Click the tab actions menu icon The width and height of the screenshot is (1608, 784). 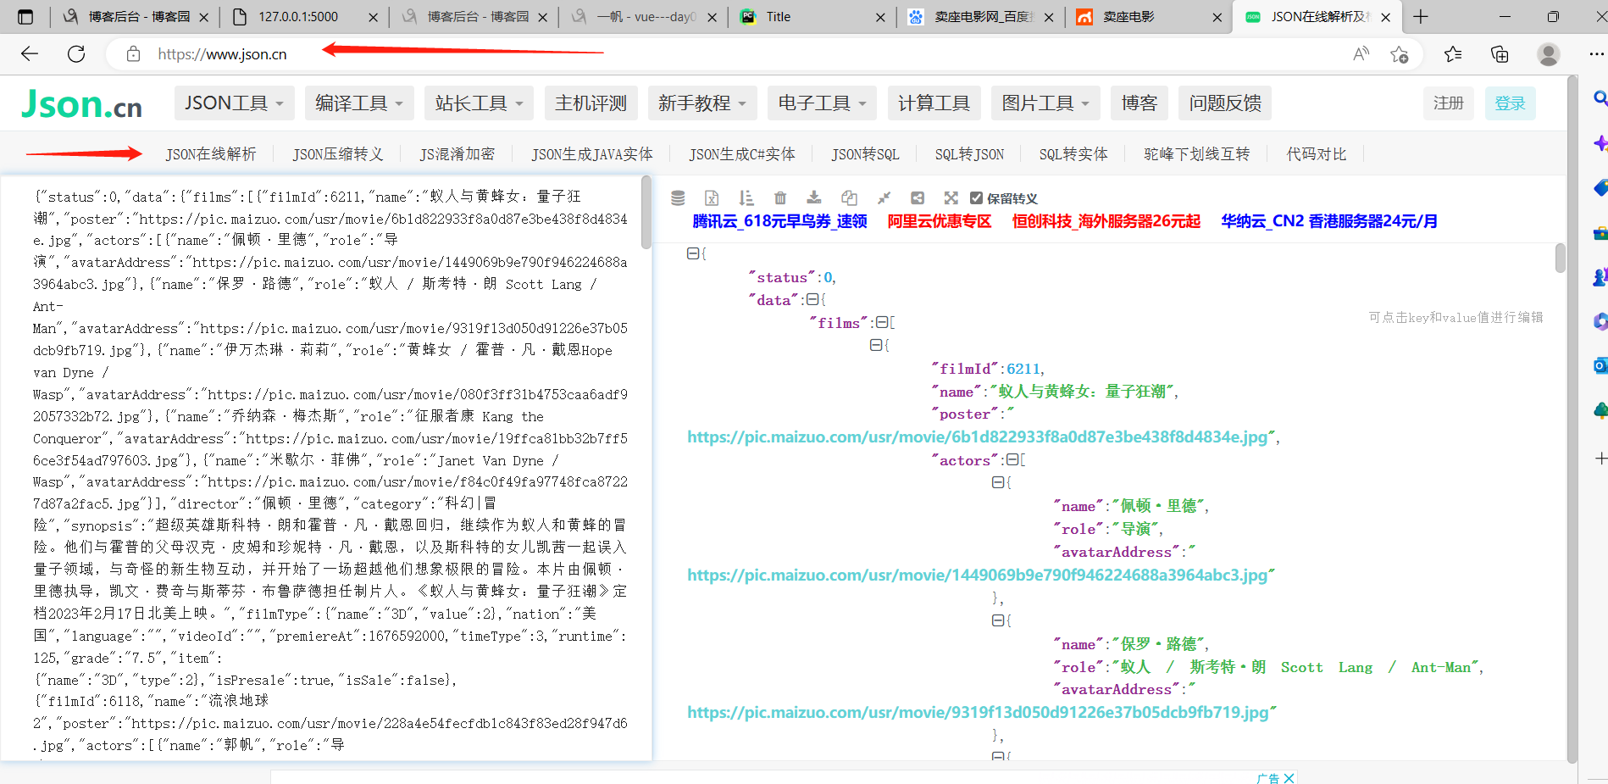(25, 17)
